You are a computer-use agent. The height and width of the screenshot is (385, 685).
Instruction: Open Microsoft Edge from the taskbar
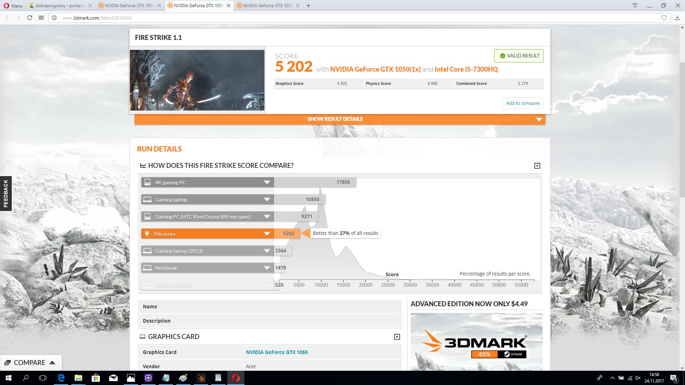pos(61,378)
